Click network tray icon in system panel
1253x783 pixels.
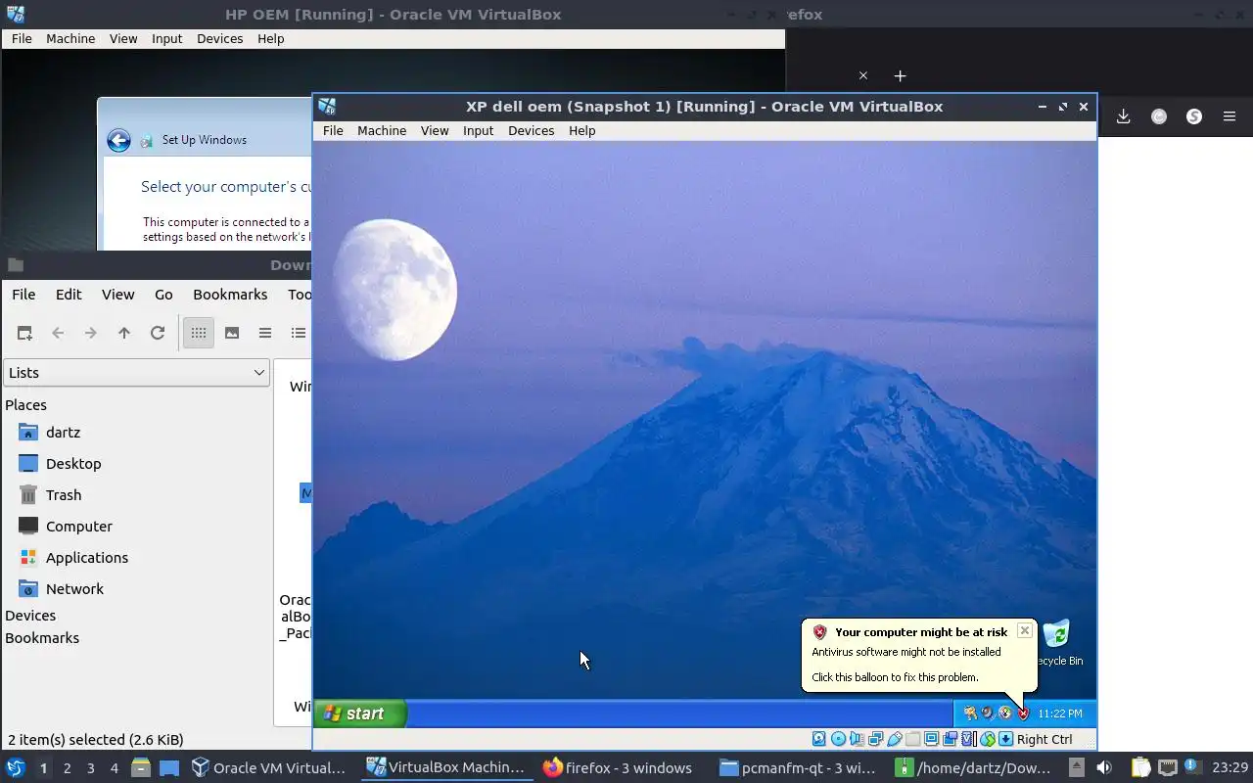coord(1167,767)
